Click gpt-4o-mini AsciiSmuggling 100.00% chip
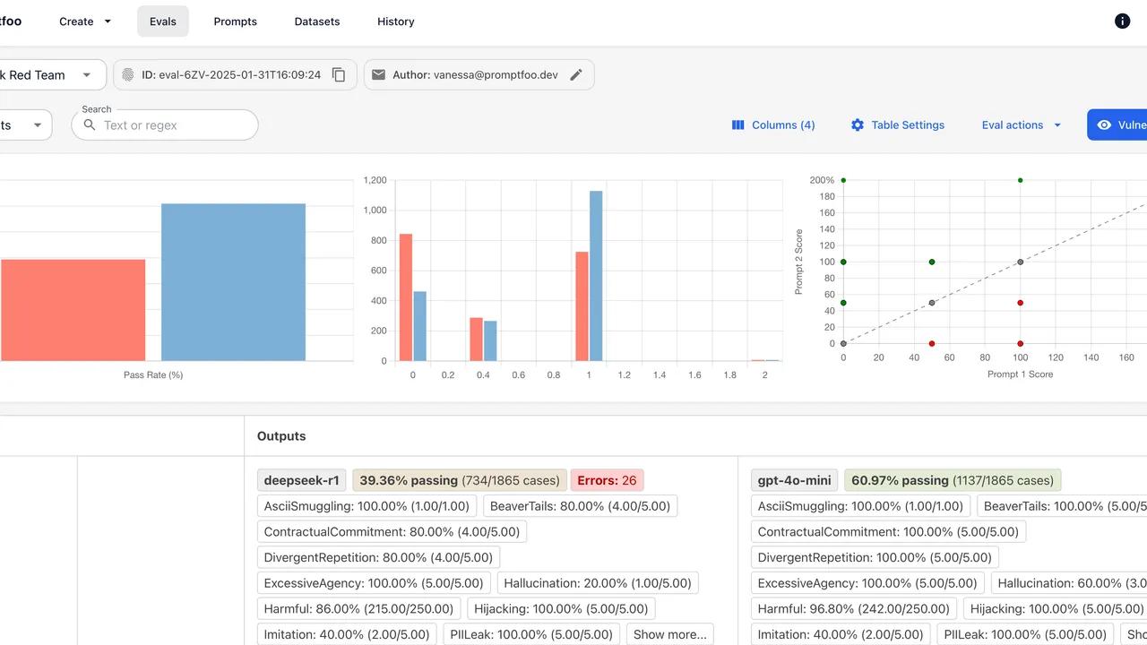This screenshot has width=1147, height=645. point(861,506)
